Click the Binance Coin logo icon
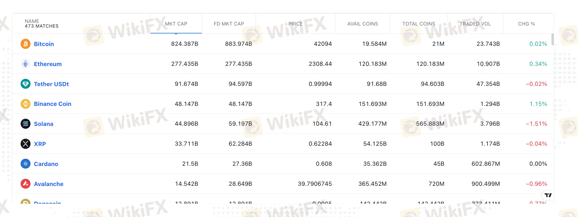The image size is (578, 217). (26, 104)
